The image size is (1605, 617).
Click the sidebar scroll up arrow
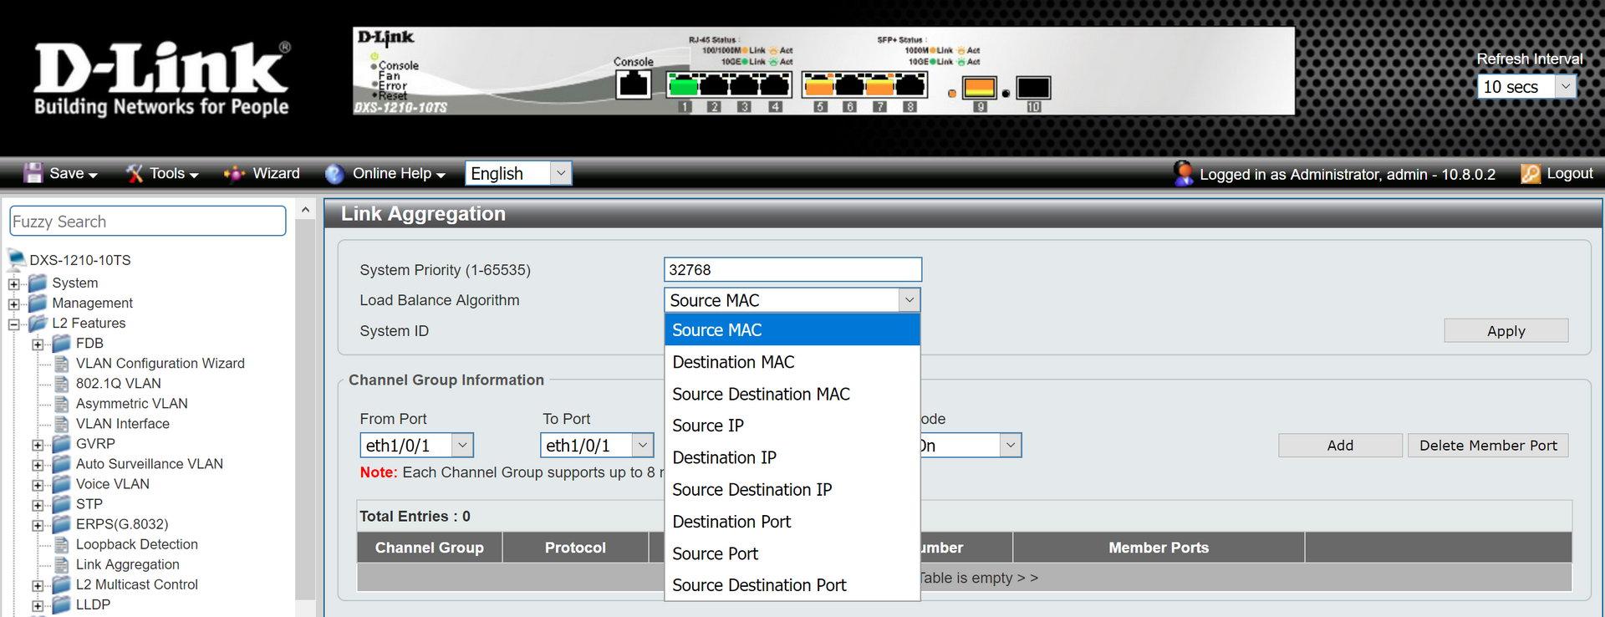pyautogui.click(x=305, y=210)
